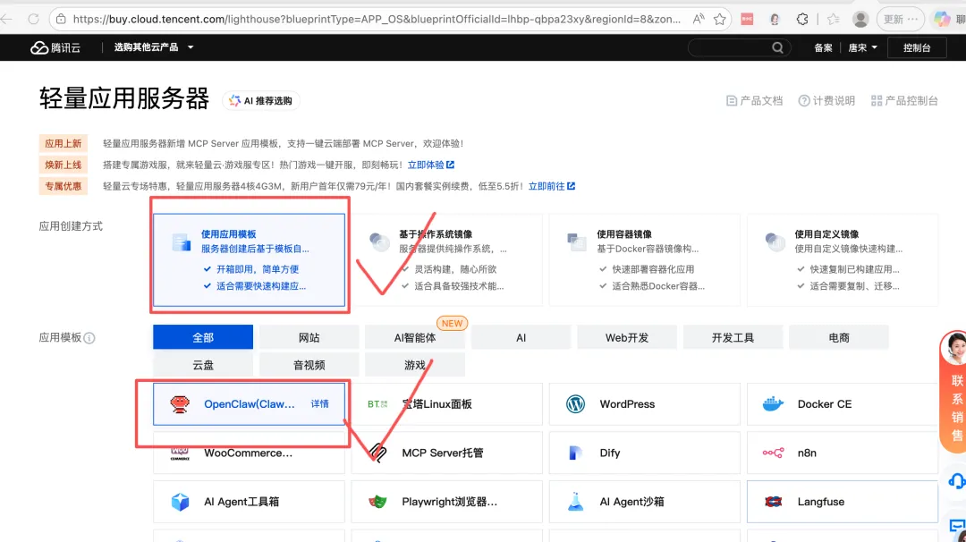Select the 使用容器镜像 creation option
The width and height of the screenshot is (966, 542).
(644, 260)
